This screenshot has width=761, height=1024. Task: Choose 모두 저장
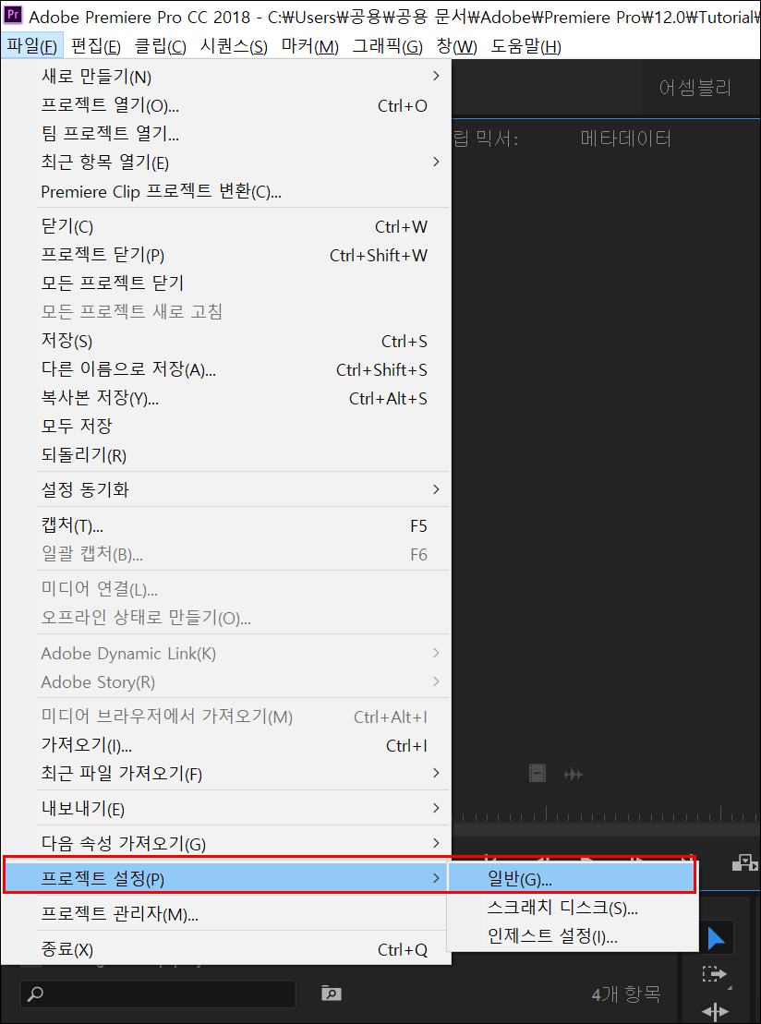coord(226,427)
